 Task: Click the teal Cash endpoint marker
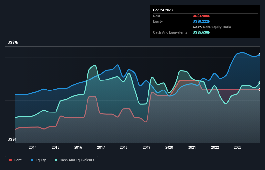pyautogui.click(x=260, y=82)
